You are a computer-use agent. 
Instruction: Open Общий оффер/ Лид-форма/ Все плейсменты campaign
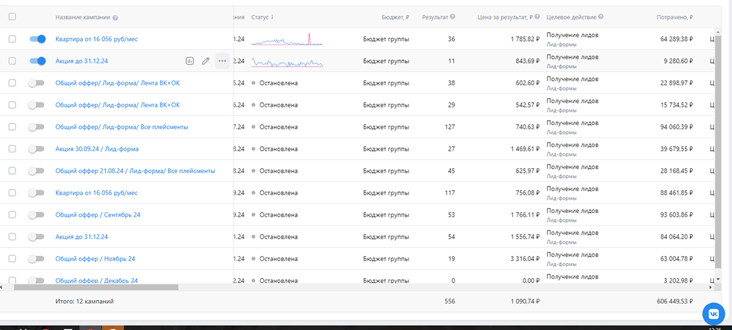(x=121, y=127)
